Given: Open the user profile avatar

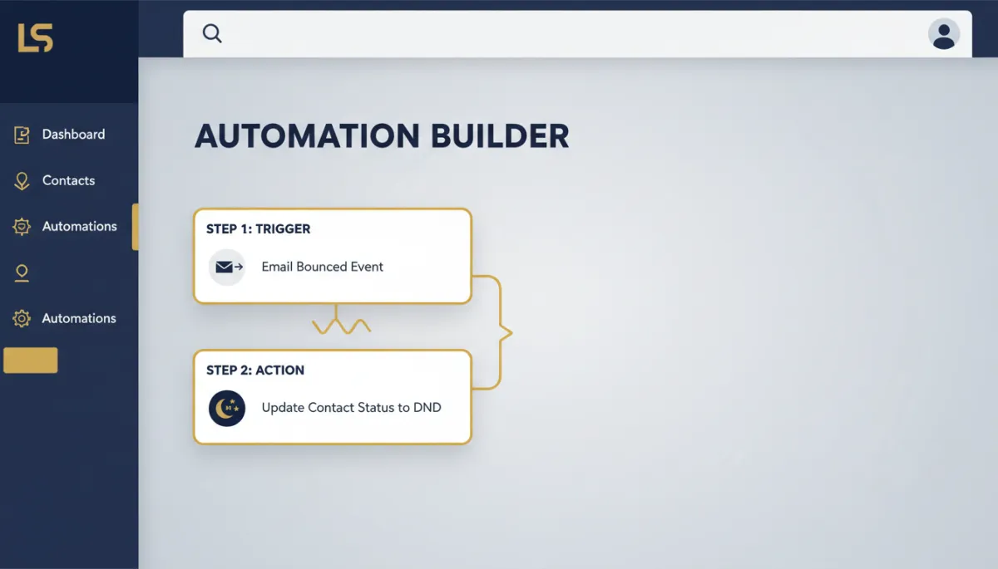Looking at the screenshot, I should coord(943,34).
